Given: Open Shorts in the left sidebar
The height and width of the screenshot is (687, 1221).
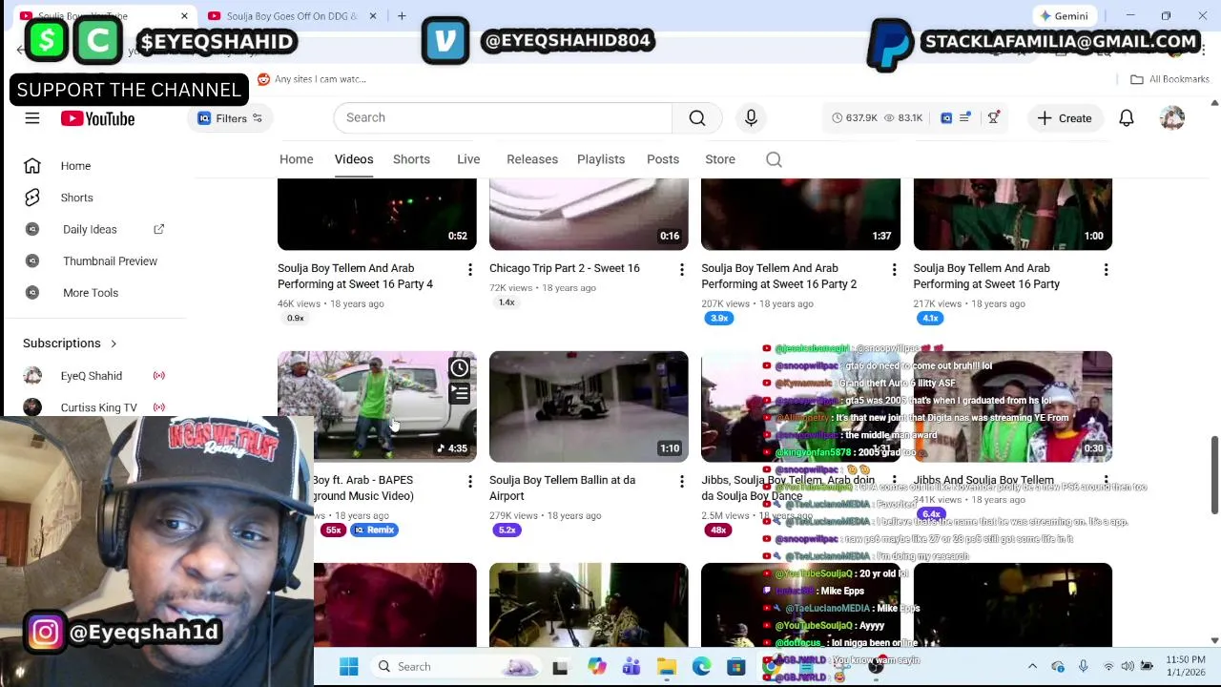Looking at the screenshot, I should (76, 198).
